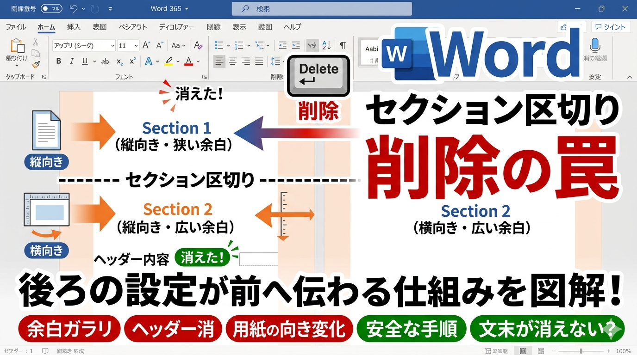Click the Clear All Formatting icon
The width and height of the screenshot is (637, 355).
point(198,45)
